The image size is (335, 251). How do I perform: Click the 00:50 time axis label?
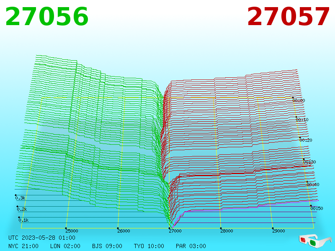coord(317,208)
